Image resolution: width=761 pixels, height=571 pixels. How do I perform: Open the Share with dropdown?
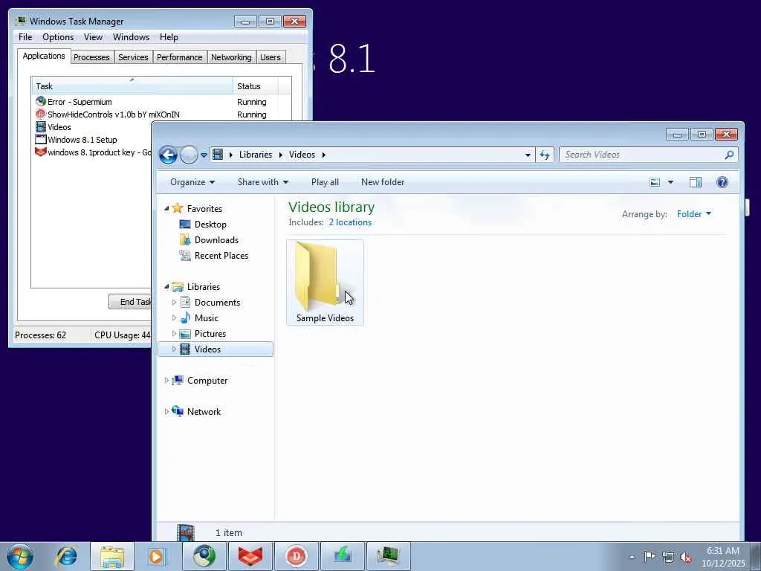(x=263, y=182)
